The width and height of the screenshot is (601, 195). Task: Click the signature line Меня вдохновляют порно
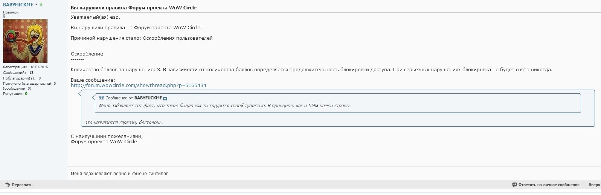120,174
